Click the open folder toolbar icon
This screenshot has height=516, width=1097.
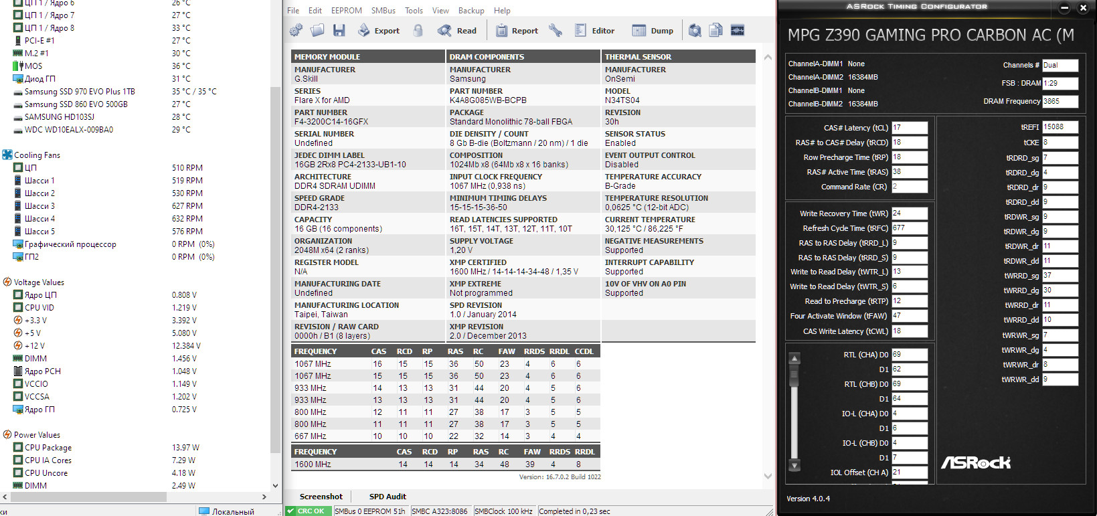click(317, 30)
